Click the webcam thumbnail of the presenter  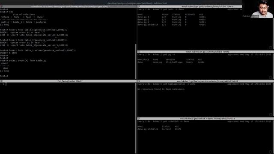(258, 9)
